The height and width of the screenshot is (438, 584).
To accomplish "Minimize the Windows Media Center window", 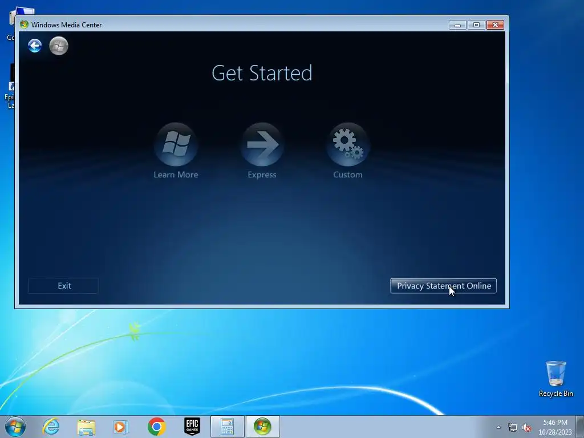I will click(458, 25).
